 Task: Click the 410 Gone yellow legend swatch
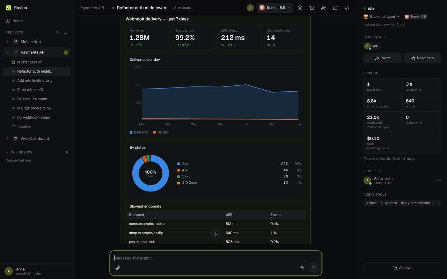click(178, 183)
